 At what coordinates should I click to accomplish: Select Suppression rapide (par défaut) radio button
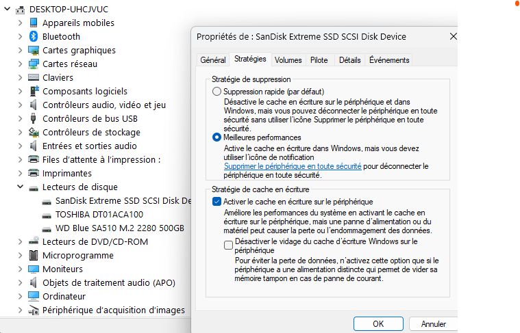[216, 92]
